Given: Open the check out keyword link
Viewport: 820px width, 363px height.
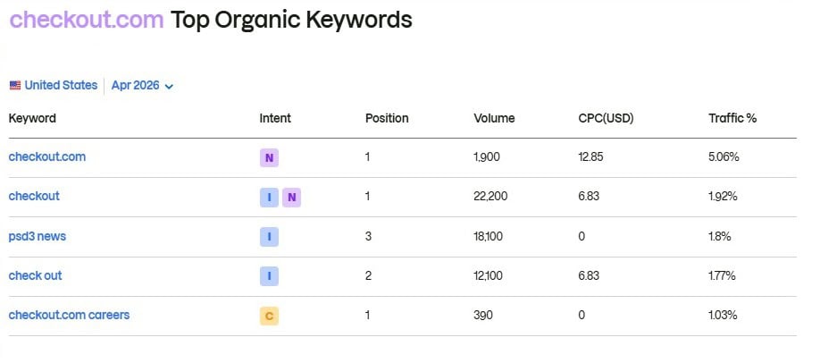Looking at the screenshot, I should click(x=35, y=275).
